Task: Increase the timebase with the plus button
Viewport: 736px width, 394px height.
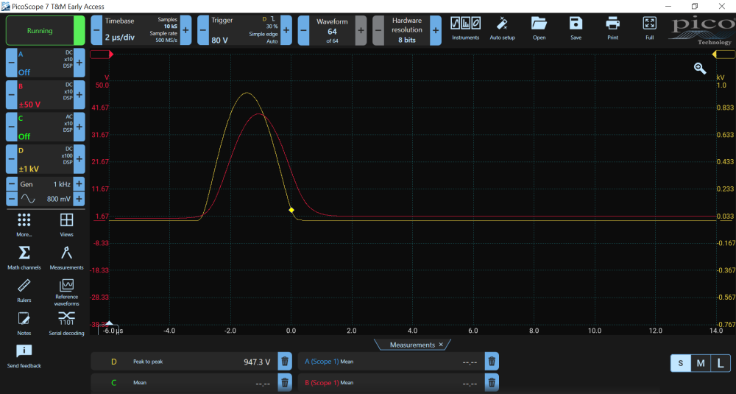Action: click(x=186, y=30)
